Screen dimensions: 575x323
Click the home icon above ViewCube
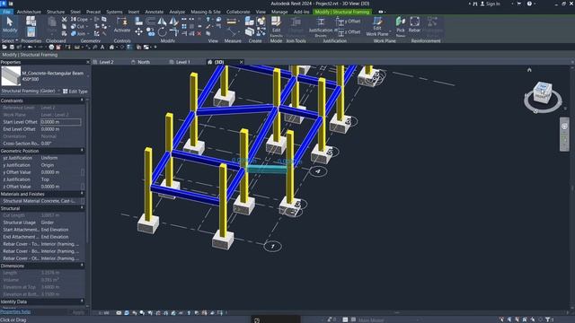(529, 70)
